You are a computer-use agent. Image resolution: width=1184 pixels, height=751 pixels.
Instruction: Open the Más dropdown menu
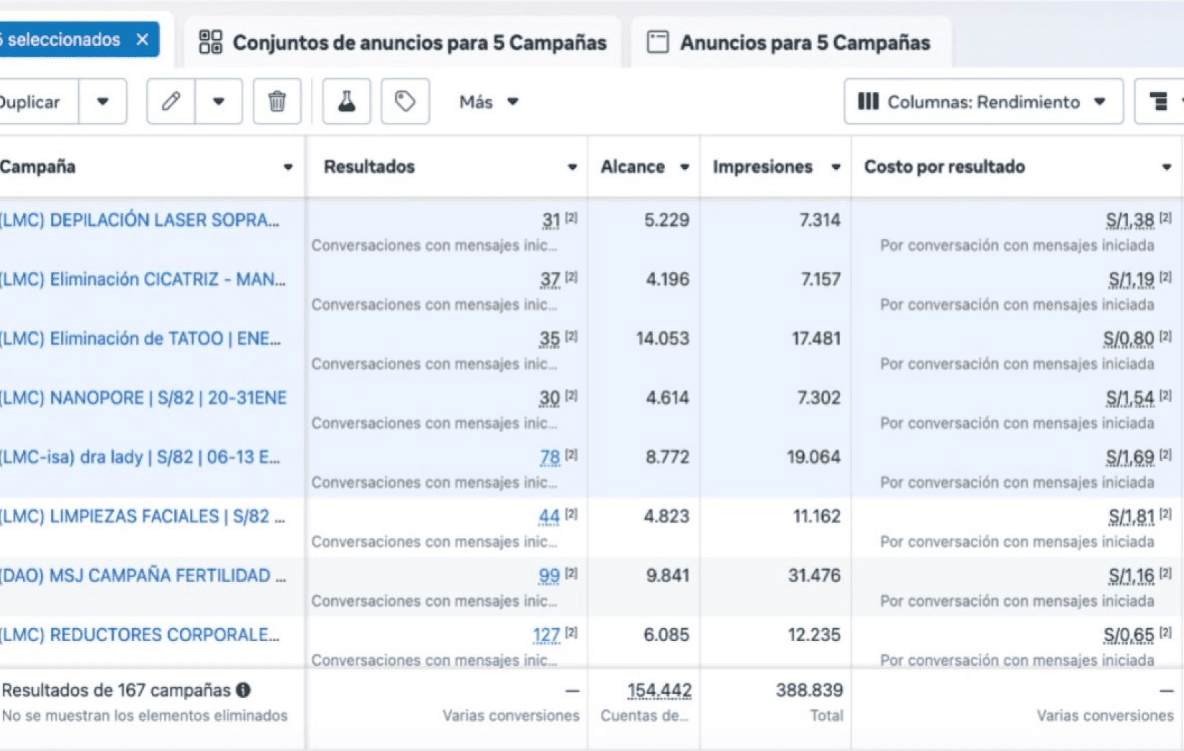(488, 102)
